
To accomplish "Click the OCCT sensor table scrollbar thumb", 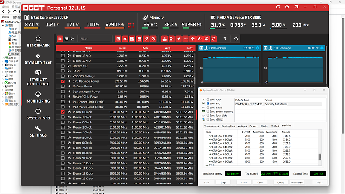I will point(195,80).
